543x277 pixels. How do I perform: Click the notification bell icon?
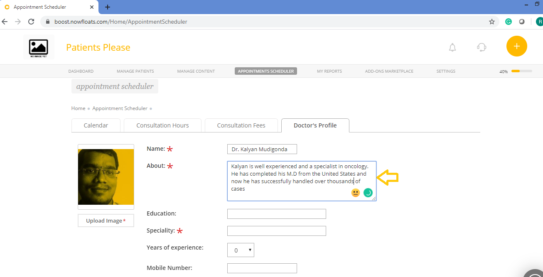click(x=452, y=47)
